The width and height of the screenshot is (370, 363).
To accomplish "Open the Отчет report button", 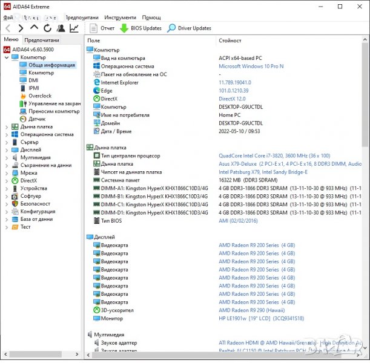I will (x=102, y=28).
